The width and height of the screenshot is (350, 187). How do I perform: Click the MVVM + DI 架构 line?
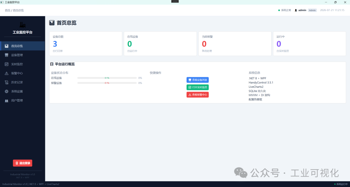259,95
